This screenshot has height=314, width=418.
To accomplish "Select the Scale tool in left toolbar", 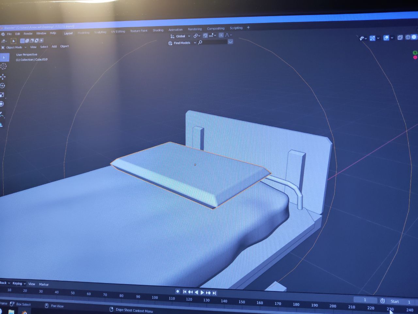I will [2, 95].
